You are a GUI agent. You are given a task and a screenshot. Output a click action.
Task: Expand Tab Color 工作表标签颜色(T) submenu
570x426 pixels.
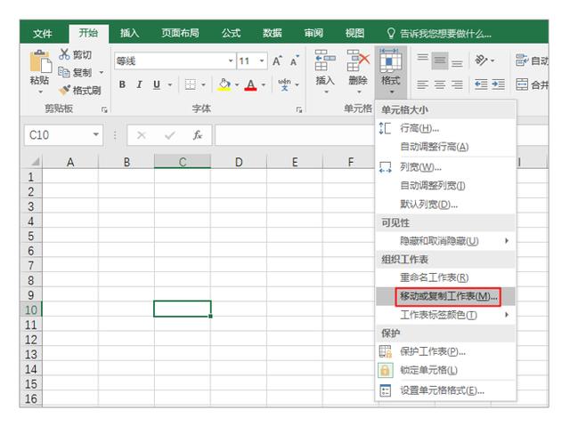point(445,315)
